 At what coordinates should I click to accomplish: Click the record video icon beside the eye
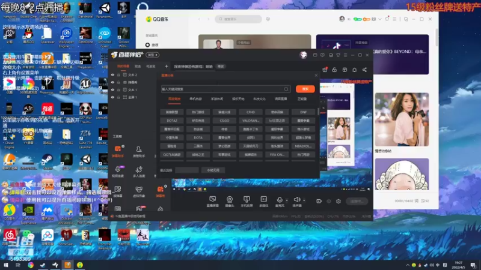319,201
